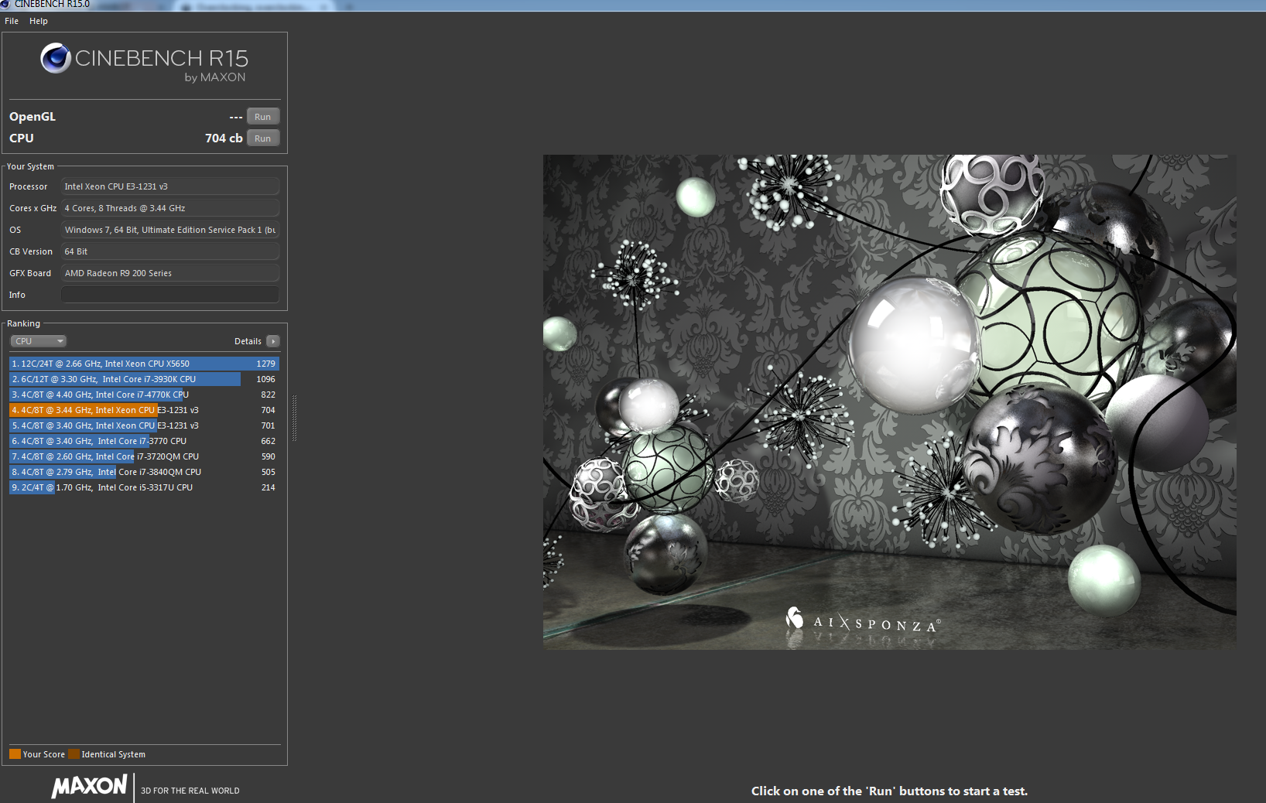The height and width of the screenshot is (803, 1266).
Task: Select highlighted orange row scoring 704
Action: point(144,410)
